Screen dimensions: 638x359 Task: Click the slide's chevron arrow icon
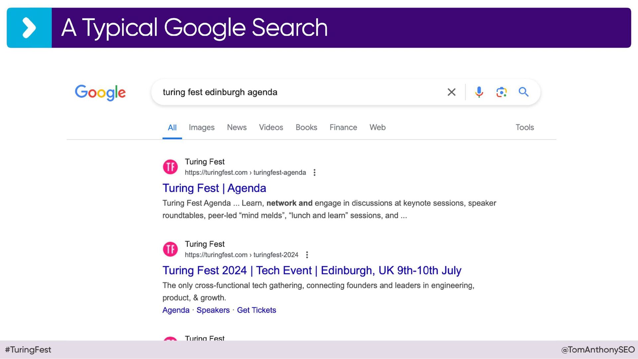point(29,28)
